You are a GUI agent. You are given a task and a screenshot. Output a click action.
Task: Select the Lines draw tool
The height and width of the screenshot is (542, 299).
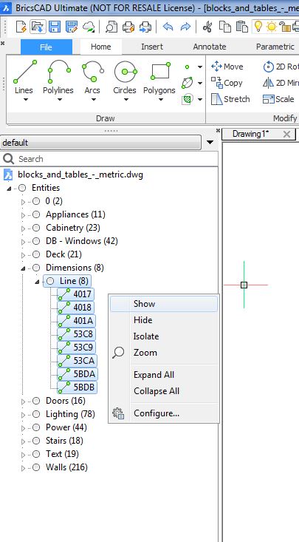coord(24,78)
